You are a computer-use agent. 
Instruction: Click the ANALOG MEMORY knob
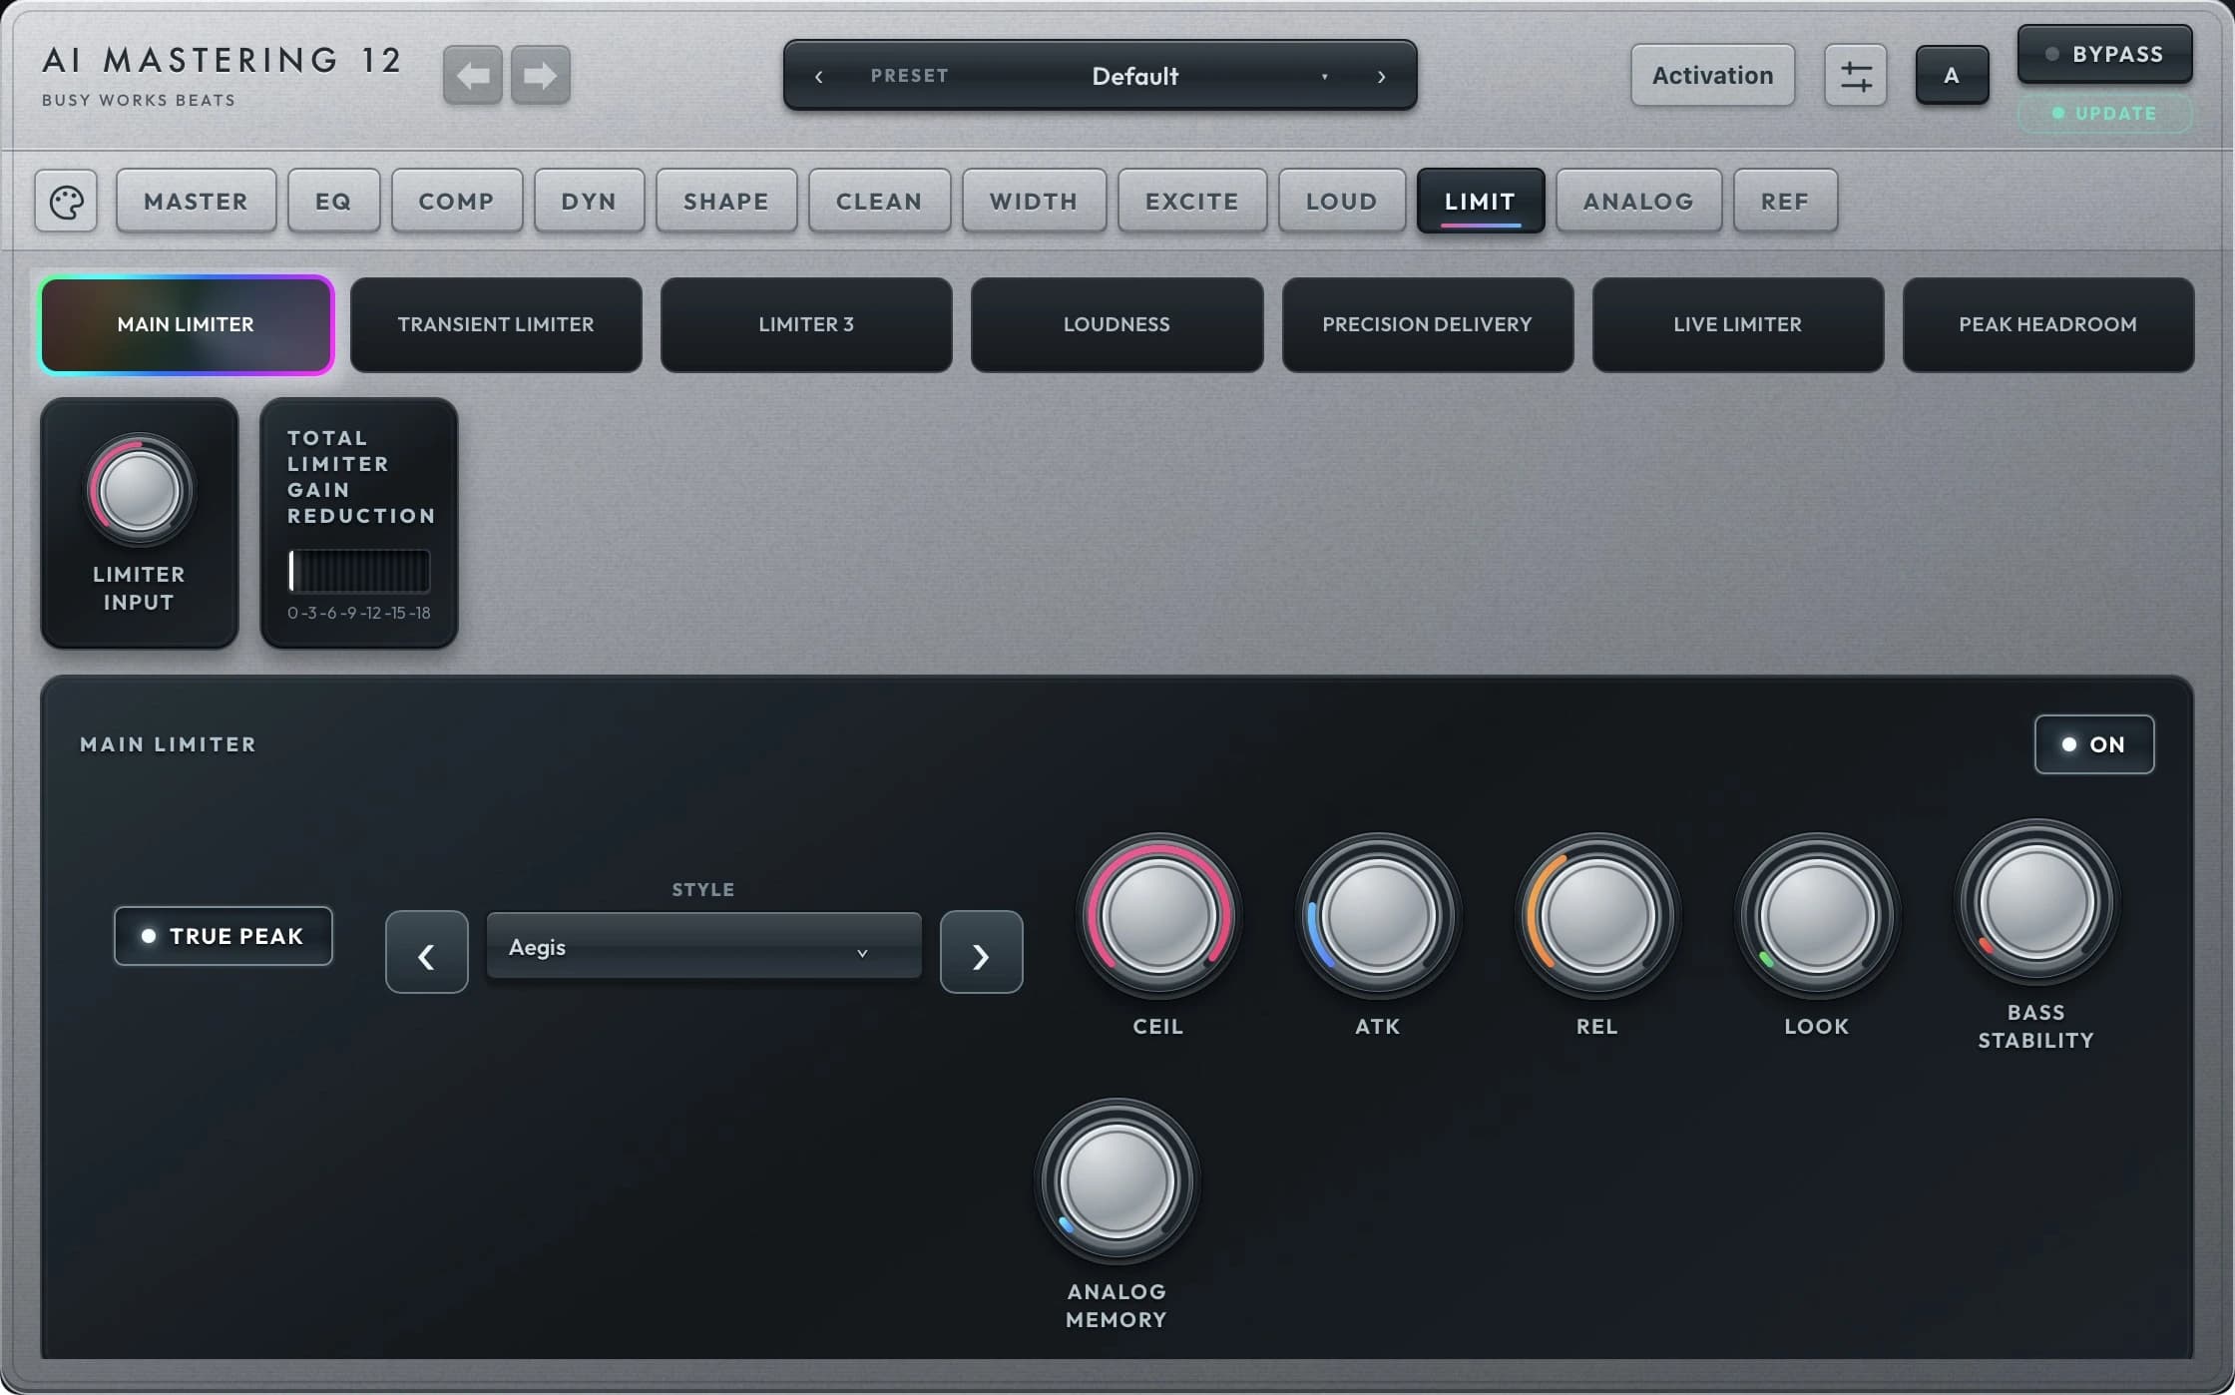point(1117,1181)
